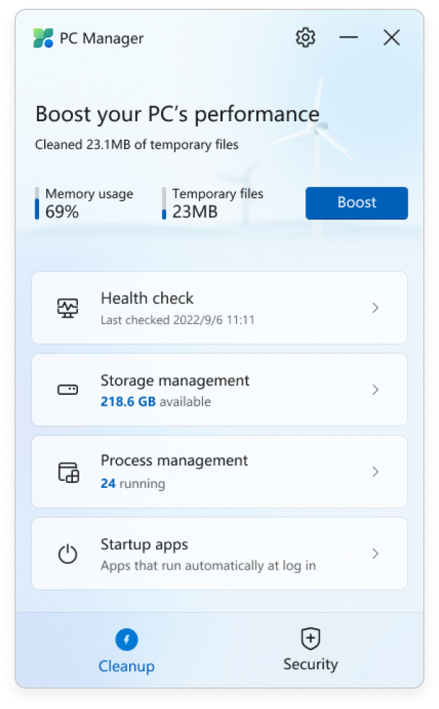
Task: Expand Storage management using its chevron
Action: [x=375, y=390]
